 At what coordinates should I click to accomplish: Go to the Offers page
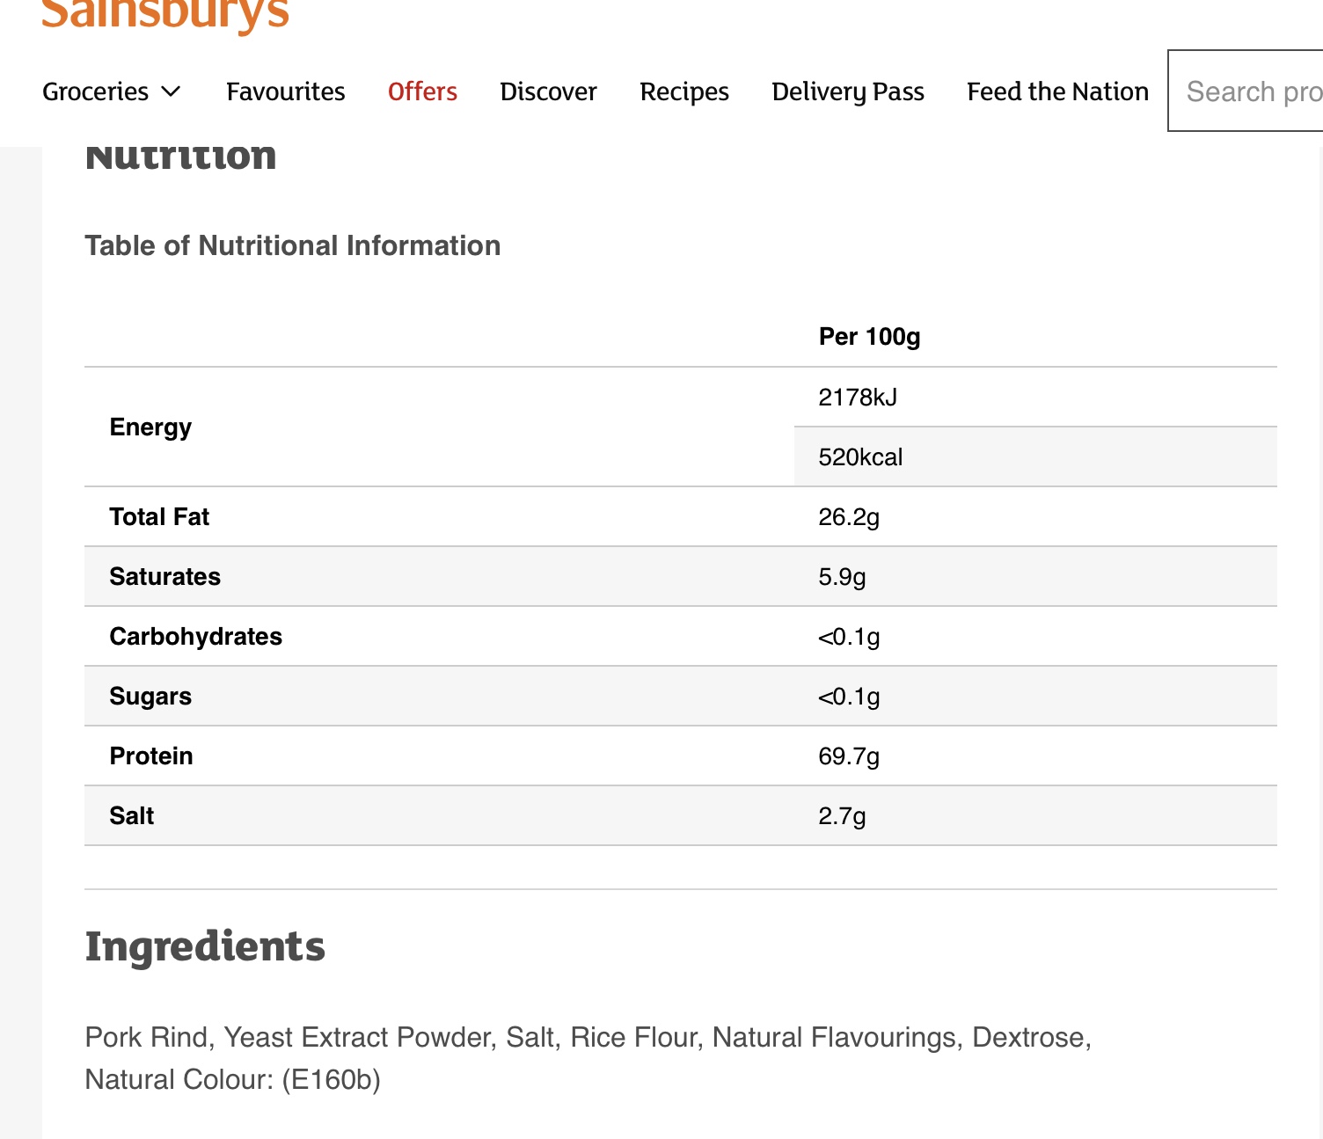(422, 91)
